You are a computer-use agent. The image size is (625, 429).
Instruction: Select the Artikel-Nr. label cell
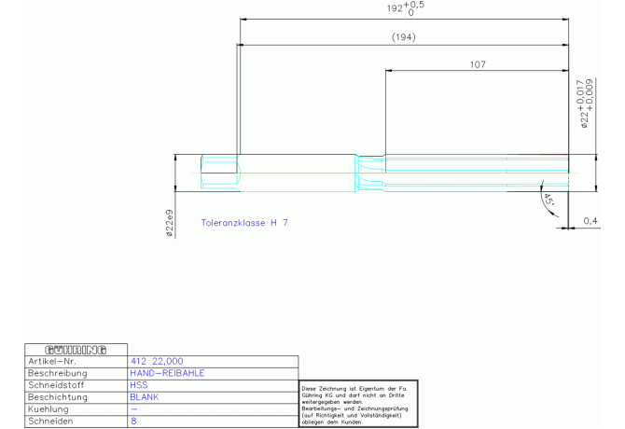point(76,362)
